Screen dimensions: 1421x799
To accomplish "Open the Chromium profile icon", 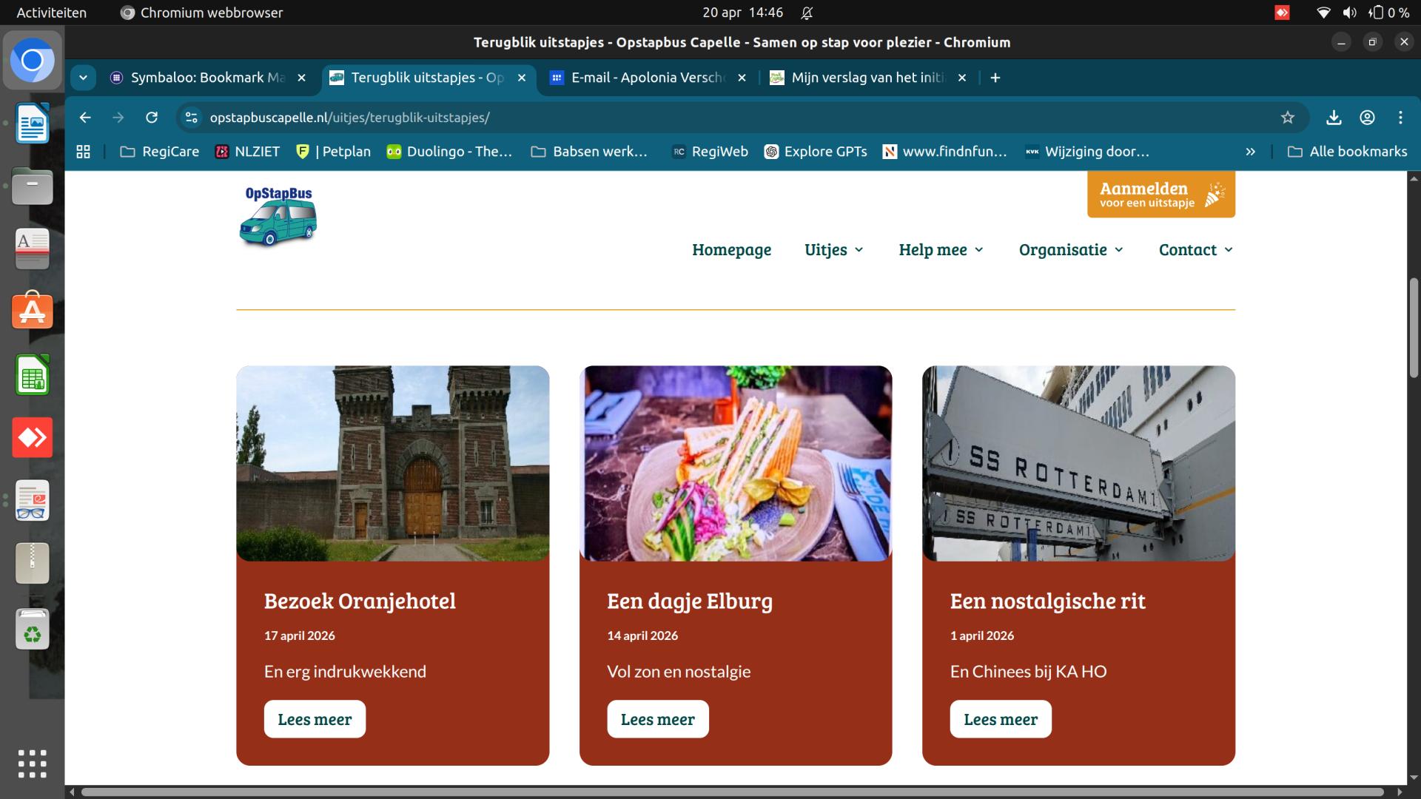I will tap(1367, 118).
